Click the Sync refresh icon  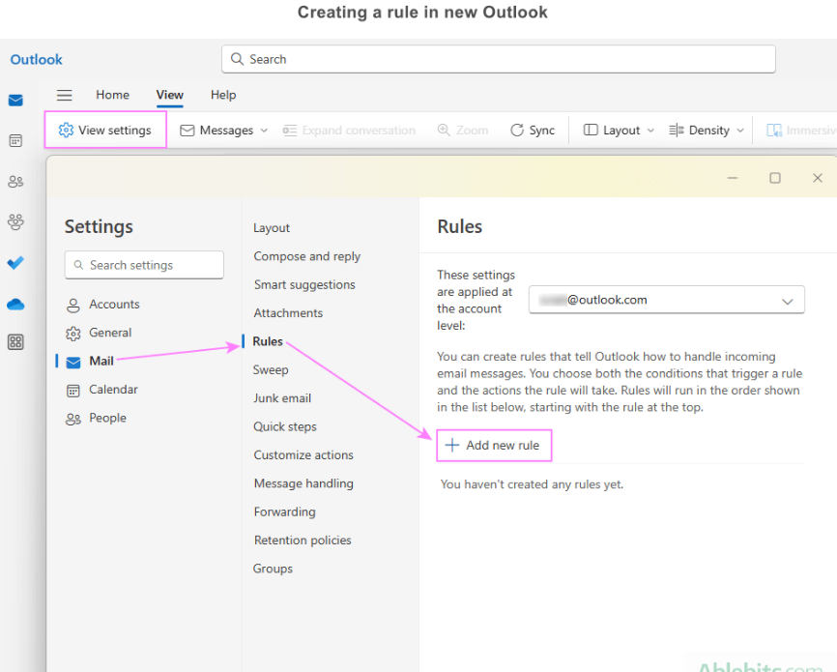pos(517,131)
